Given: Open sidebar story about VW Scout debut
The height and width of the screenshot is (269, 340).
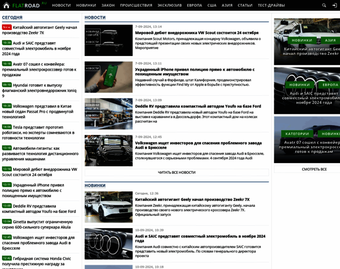Looking at the screenshot, I should (x=40, y=172).
